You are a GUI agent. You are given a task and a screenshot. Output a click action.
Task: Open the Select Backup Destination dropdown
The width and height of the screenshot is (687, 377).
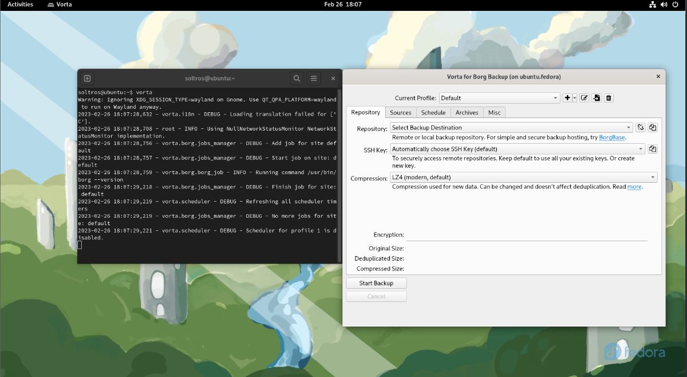627,127
